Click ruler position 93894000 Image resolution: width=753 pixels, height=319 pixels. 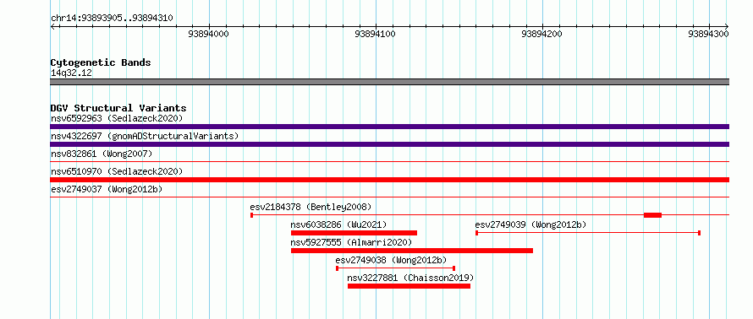point(209,34)
